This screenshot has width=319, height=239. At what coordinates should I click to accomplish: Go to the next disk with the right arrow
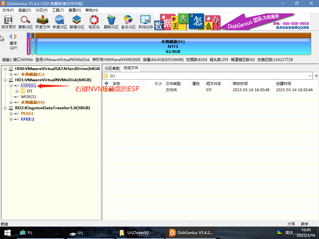click(x=16, y=37)
